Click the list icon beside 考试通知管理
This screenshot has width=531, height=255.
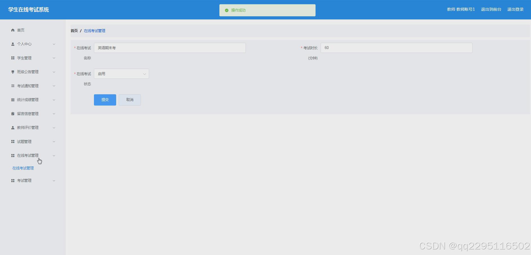click(x=13, y=86)
